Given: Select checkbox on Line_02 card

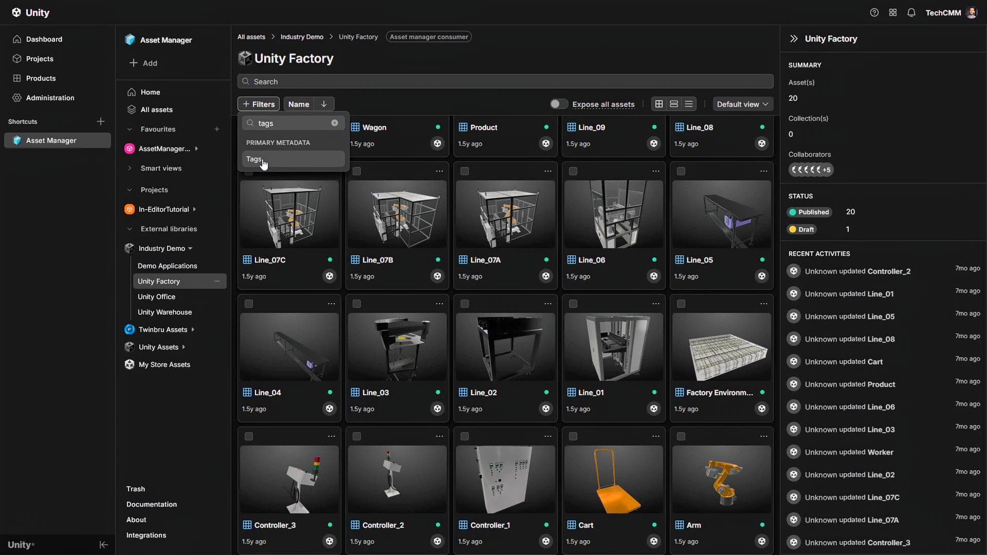Looking at the screenshot, I should [465, 304].
